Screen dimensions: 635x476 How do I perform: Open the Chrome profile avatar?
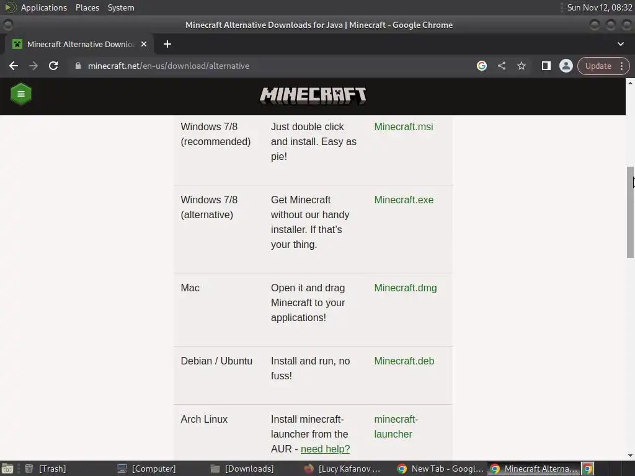(566, 66)
